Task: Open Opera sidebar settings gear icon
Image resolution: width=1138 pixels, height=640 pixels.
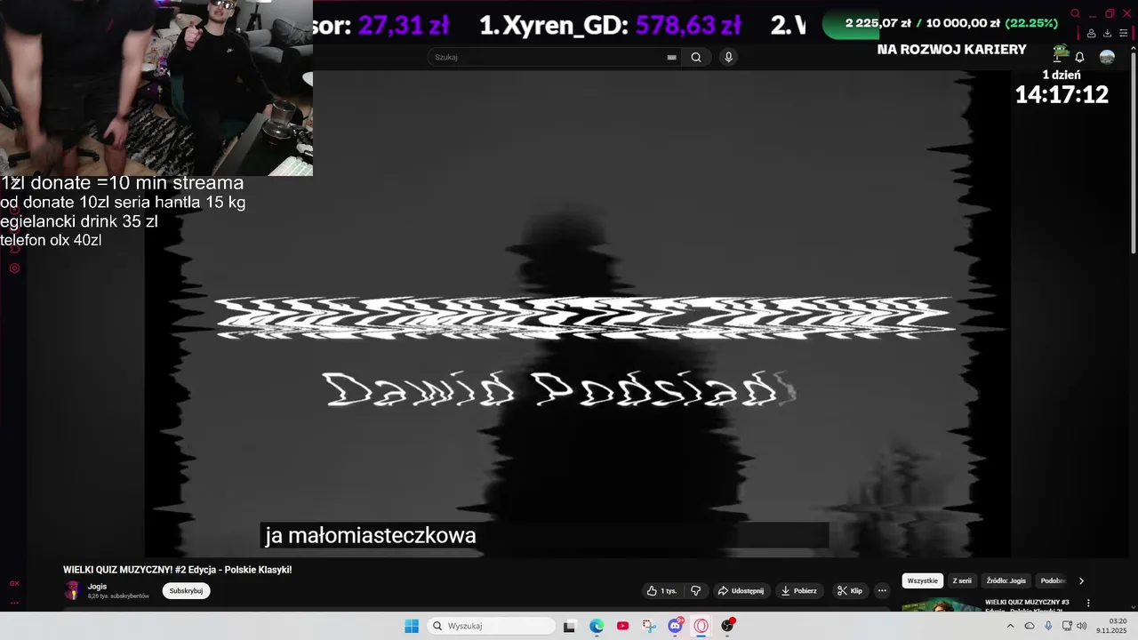Action: pos(14,268)
